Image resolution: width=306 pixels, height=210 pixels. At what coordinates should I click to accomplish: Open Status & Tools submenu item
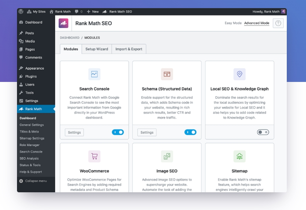pyautogui.click(x=30, y=165)
